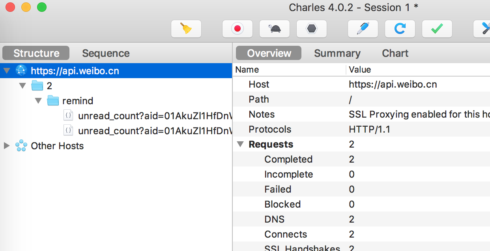Click the blue repeat request icon
This screenshot has height=251, width=490.
(400, 29)
